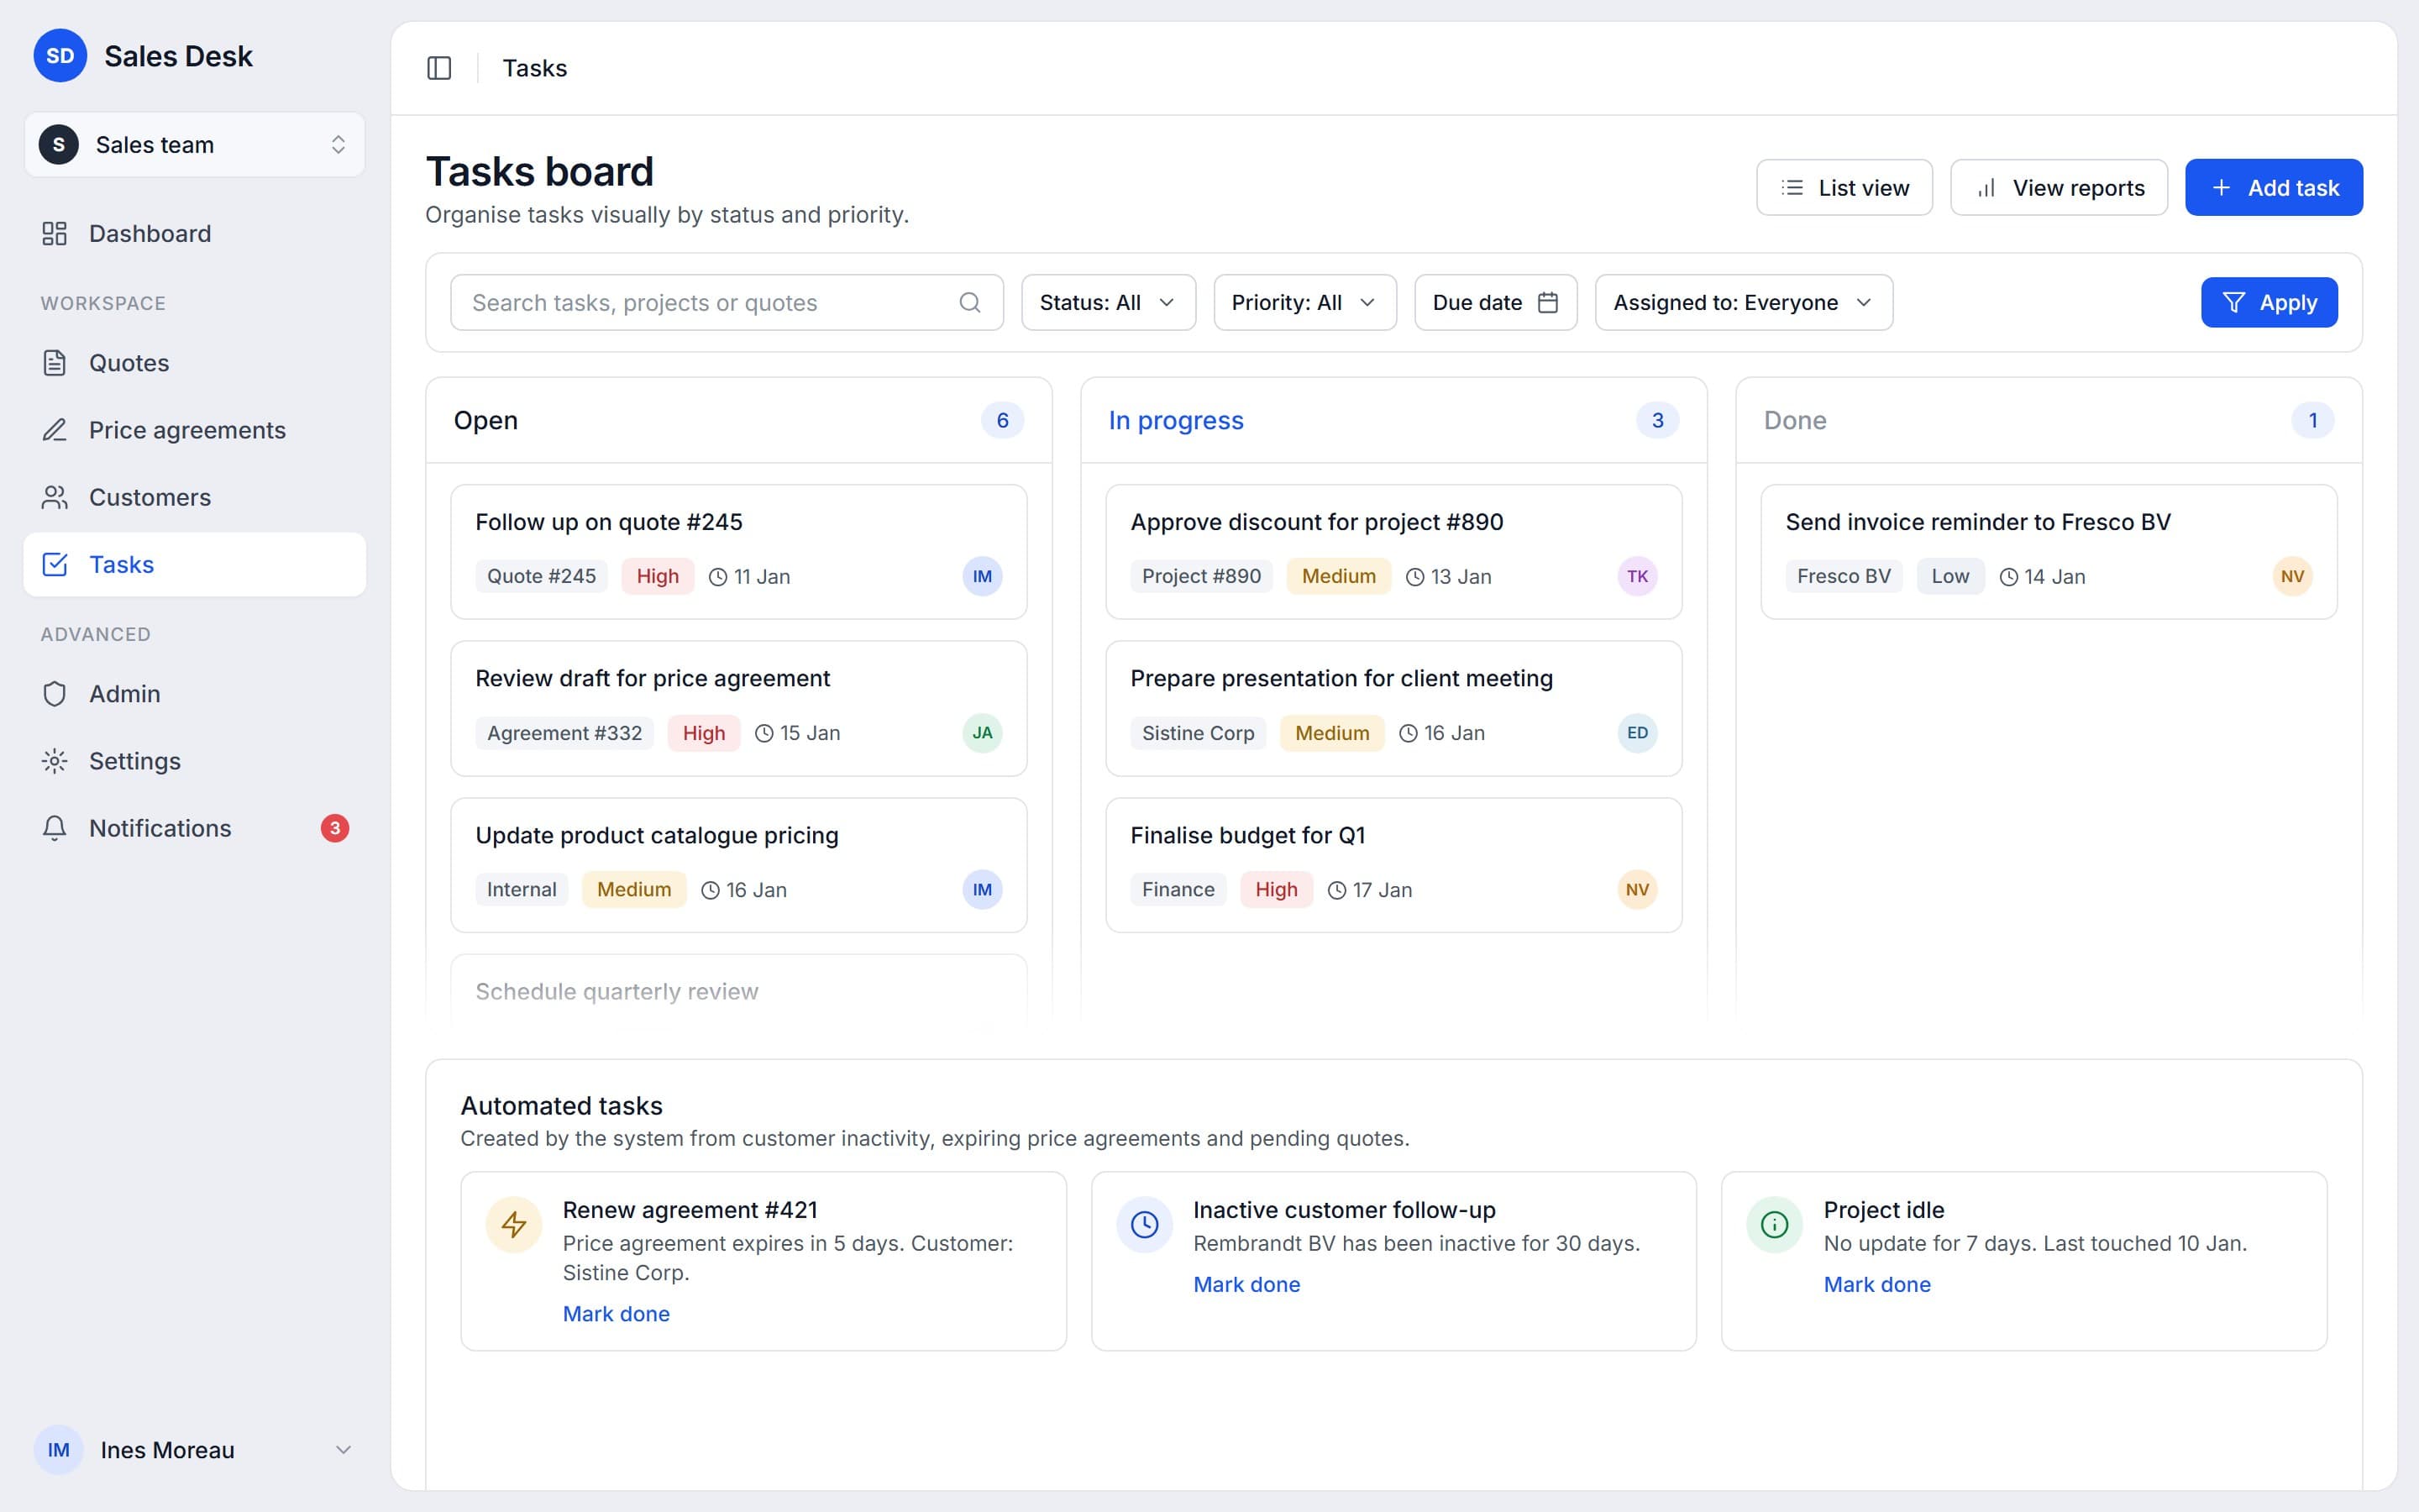Click the Settings gear icon
Screen dimensions: 2419x1512
(x=55, y=761)
